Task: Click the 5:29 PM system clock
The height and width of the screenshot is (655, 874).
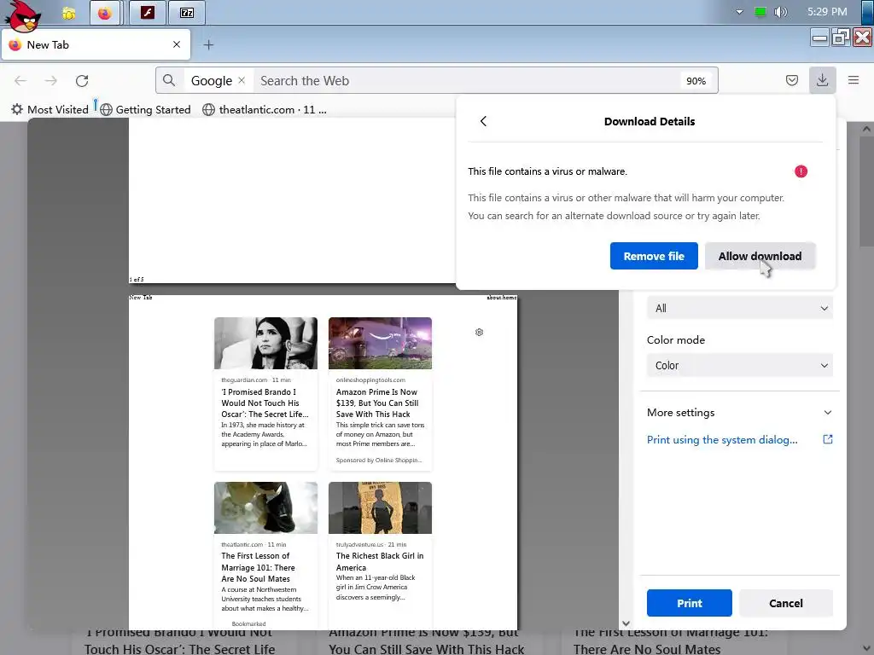Action: point(827,12)
